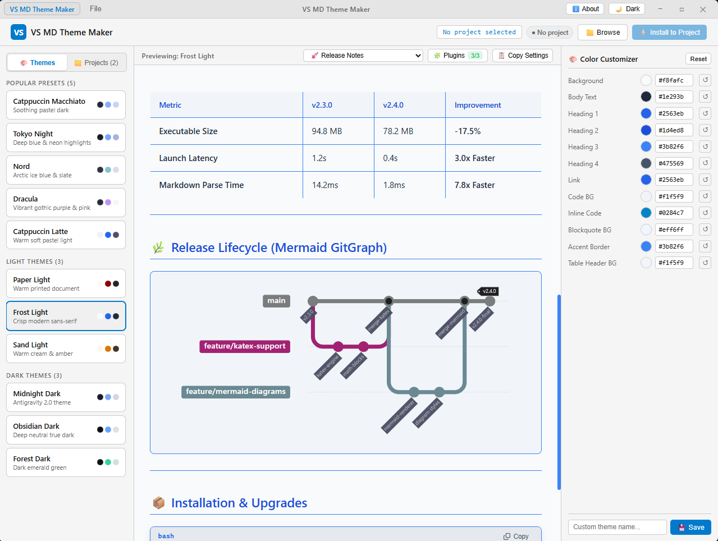Click the Browse button

pos(602,33)
